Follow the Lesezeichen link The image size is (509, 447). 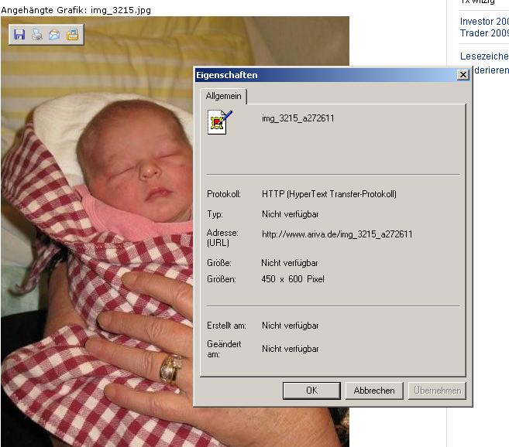coord(484,56)
